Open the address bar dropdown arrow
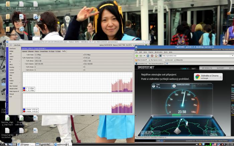 233,56
